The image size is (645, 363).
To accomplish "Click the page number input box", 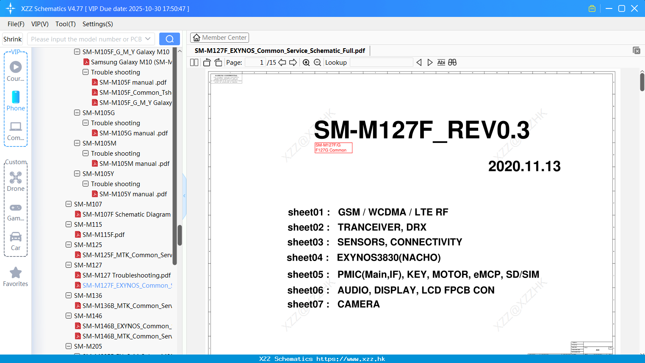I will click(x=255, y=63).
